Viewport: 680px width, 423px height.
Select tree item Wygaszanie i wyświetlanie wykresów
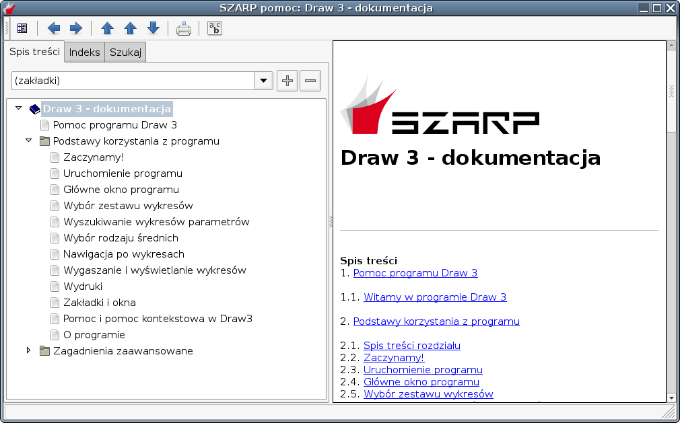[x=154, y=270]
